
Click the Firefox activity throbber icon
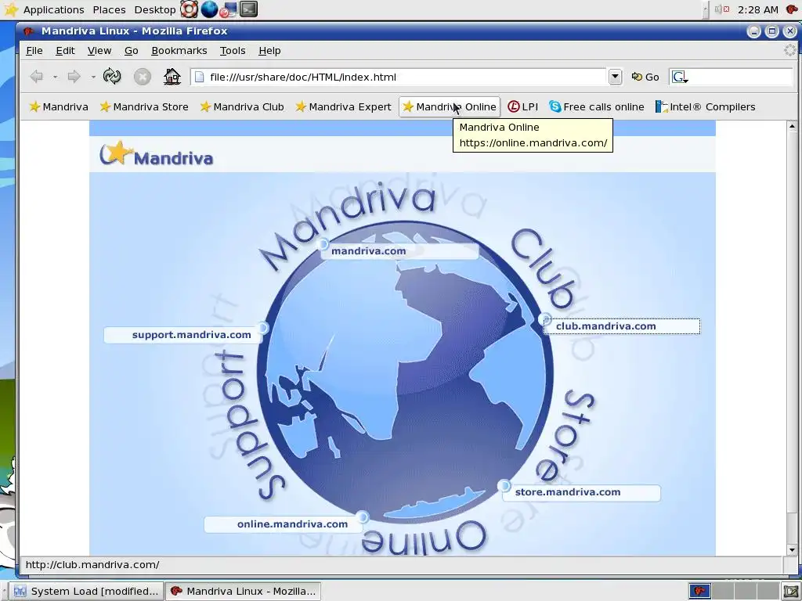pos(790,50)
